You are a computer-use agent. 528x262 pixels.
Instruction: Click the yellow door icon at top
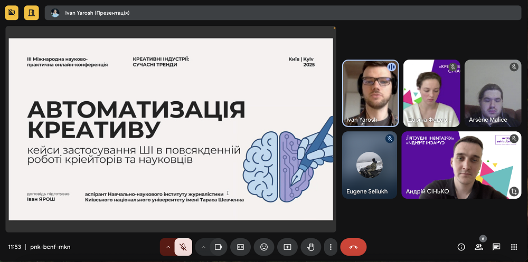(31, 13)
